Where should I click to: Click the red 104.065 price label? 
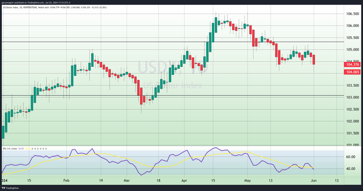[x=352, y=72]
